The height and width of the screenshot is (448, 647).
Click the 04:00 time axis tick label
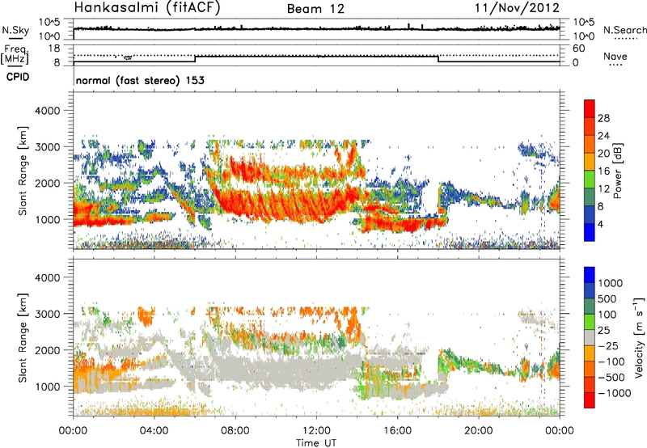click(154, 431)
